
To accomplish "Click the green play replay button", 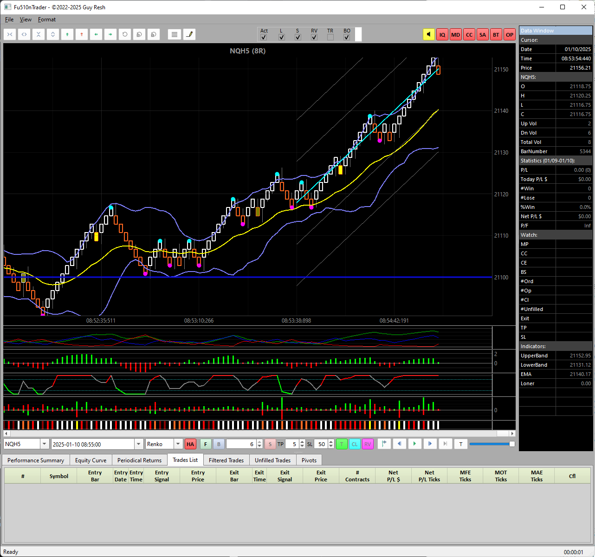I will click(x=414, y=444).
